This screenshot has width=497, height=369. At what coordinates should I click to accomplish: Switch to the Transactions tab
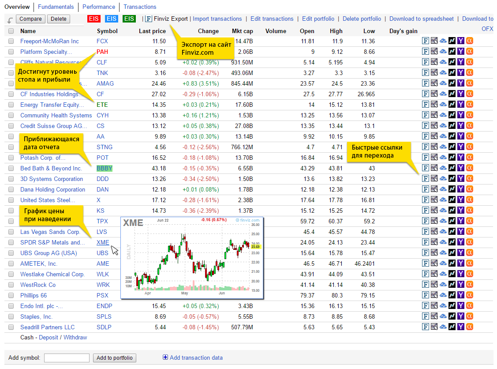click(140, 7)
